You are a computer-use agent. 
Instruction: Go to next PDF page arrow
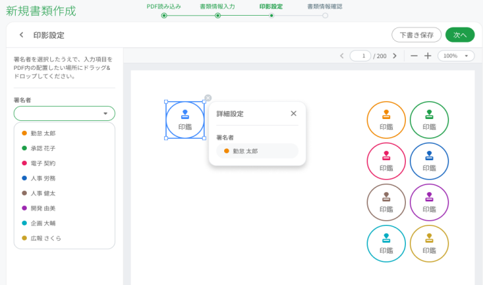coord(395,56)
